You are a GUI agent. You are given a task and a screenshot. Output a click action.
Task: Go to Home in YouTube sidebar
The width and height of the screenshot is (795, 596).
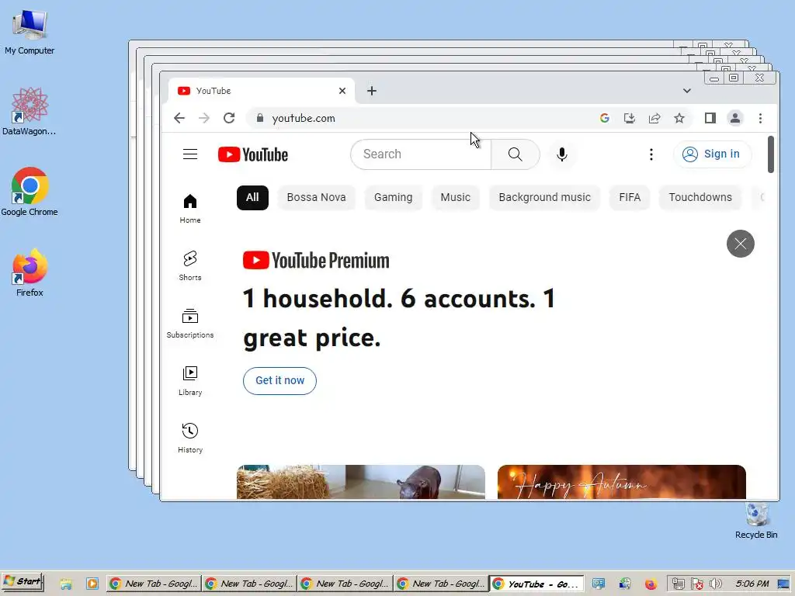coord(190,208)
